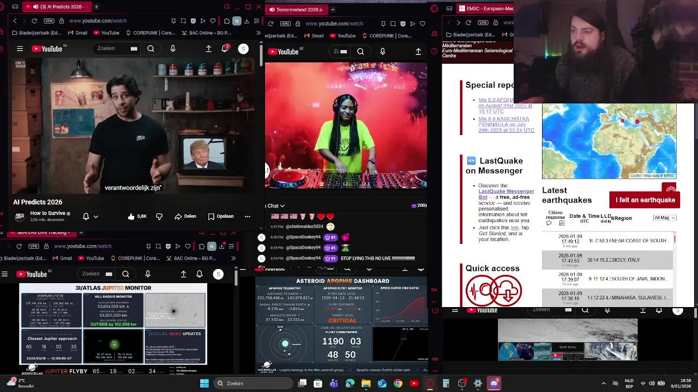This screenshot has width=698, height=392.
Task: Open Discord from the taskbar
Action: (x=494, y=383)
